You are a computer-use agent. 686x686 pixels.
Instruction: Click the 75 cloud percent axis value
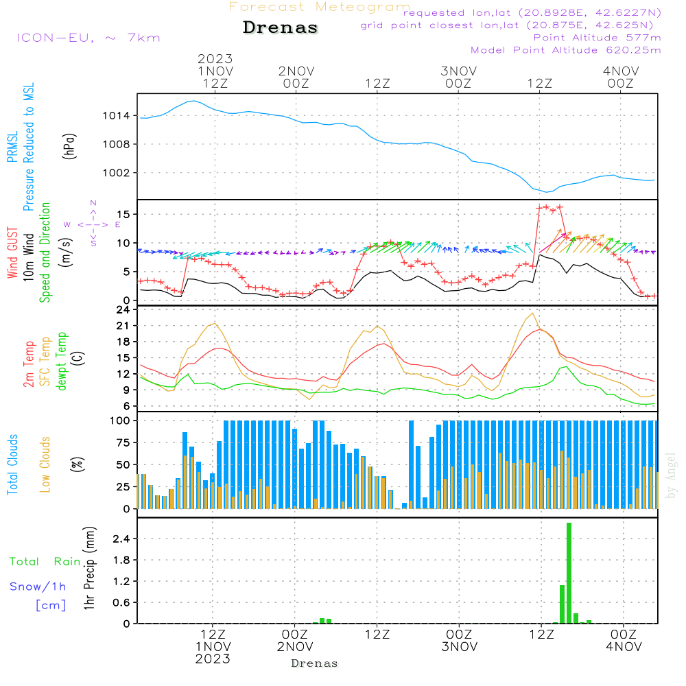[123, 442]
